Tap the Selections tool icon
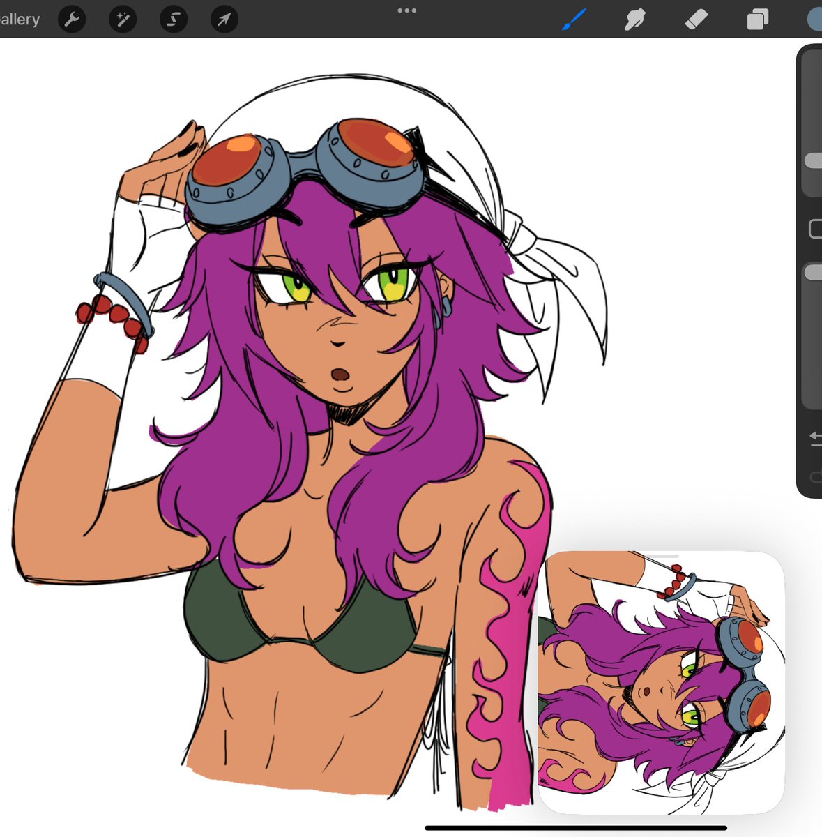 173,19
